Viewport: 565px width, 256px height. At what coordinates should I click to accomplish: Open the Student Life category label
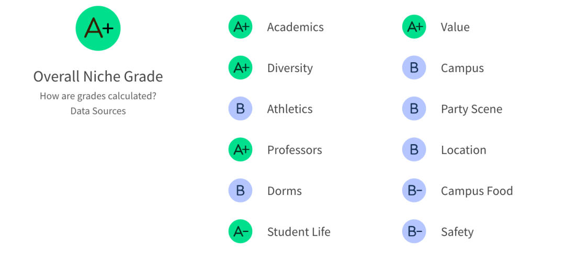298,231
